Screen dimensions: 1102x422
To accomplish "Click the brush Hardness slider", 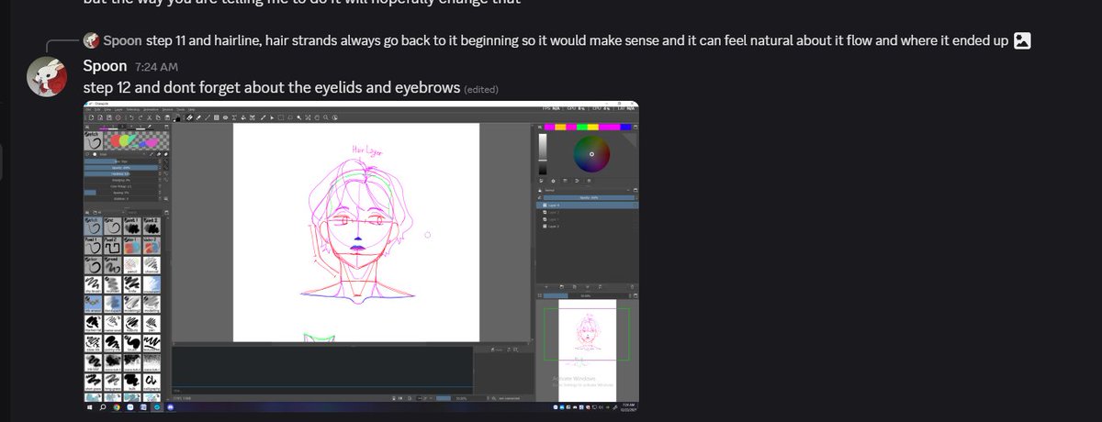I will pyautogui.click(x=120, y=174).
